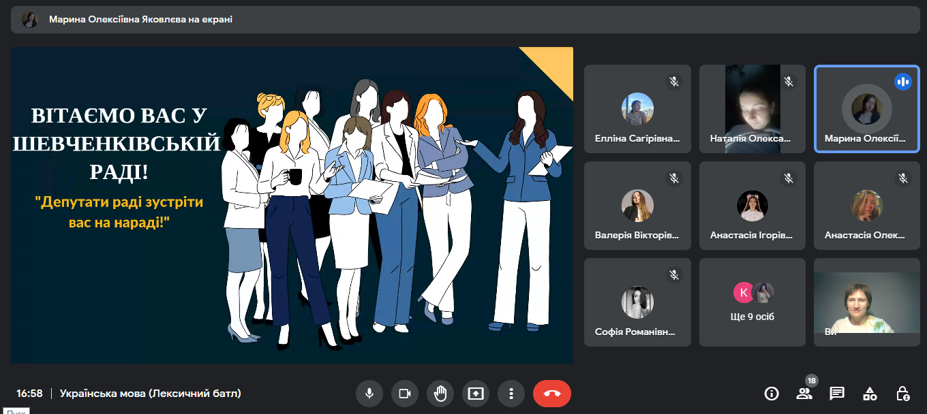Viewport: 927px width, 414px height.
Task: Raise hand in the meeting
Action: 440,394
